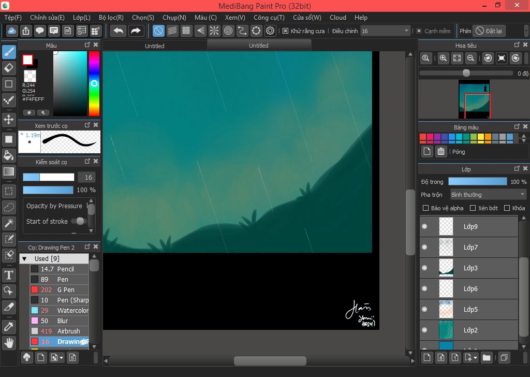Image resolution: width=530 pixels, height=377 pixels.
Task: Select the Lasso tool
Action: [x=9, y=207]
